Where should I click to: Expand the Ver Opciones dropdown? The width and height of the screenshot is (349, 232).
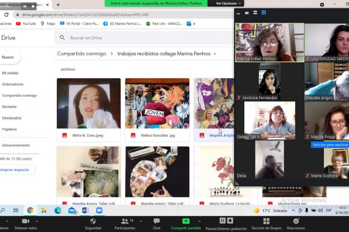(x=228, y=3)
